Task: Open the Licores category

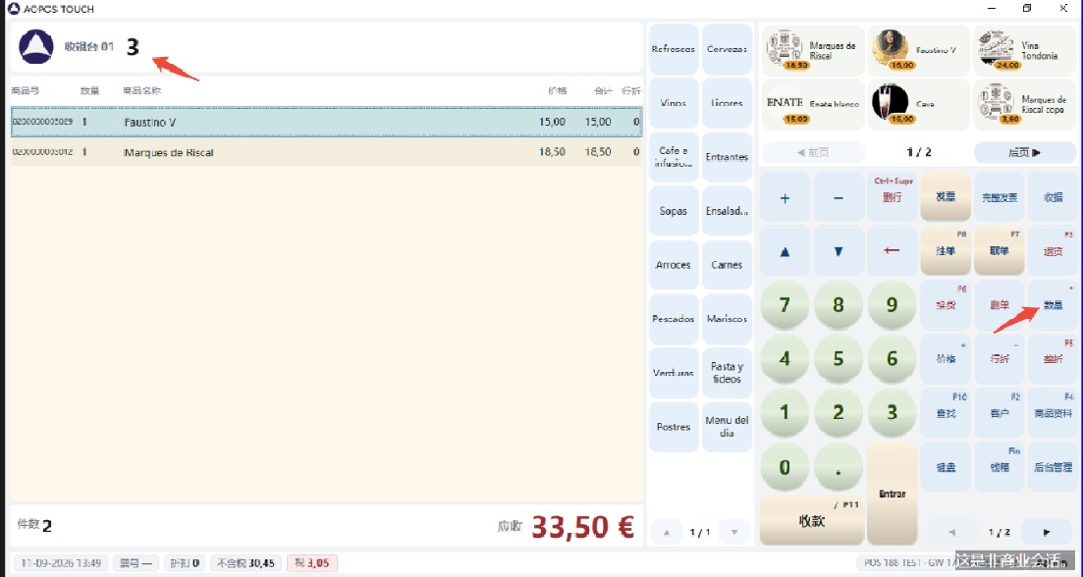Action: tap(727, 103)
